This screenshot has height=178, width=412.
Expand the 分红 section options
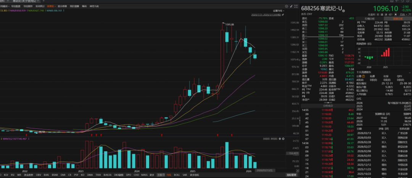(x=410, y=99)
